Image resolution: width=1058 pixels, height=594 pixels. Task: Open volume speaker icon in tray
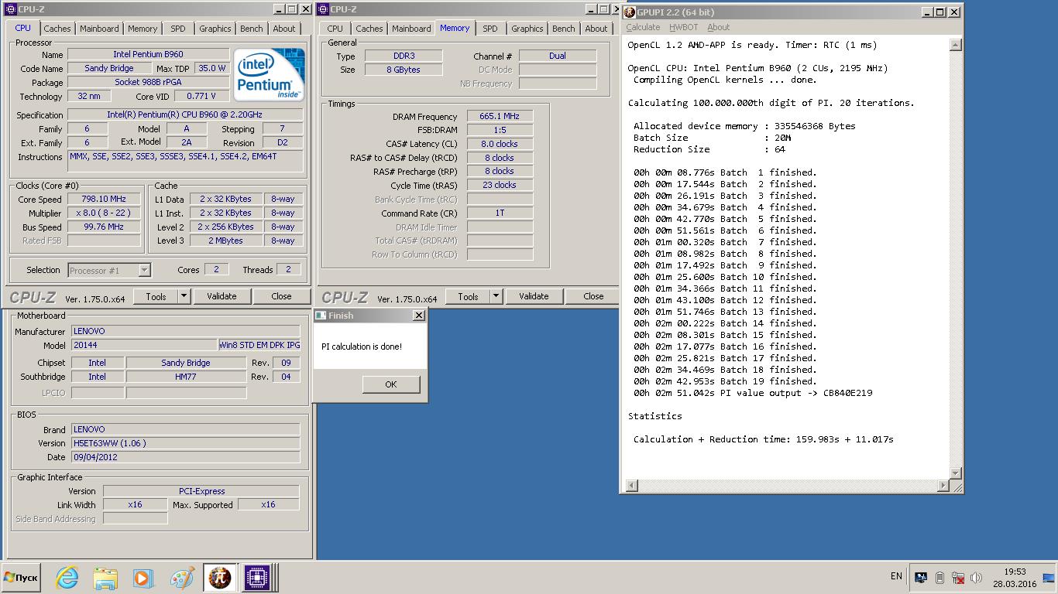click(x=976, y=578)
